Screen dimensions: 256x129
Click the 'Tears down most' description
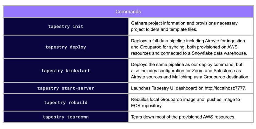(x=191, y=117)
